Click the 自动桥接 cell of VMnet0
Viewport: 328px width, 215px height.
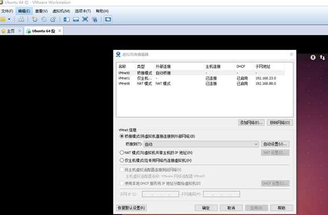point(163,73)
